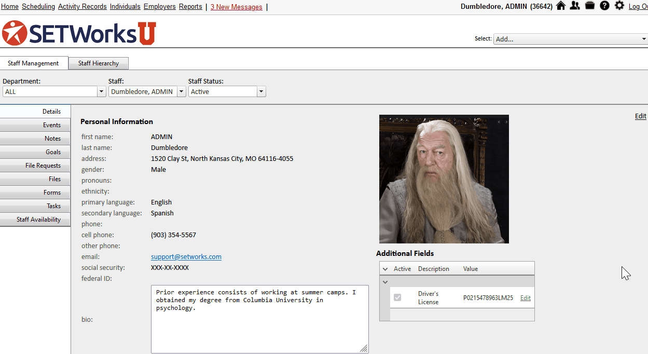Click the Description column header

click(x=434, y=269)
